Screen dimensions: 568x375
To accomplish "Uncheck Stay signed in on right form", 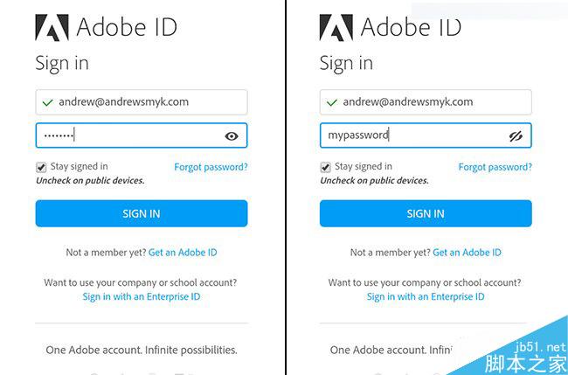I will pos(325,167).
